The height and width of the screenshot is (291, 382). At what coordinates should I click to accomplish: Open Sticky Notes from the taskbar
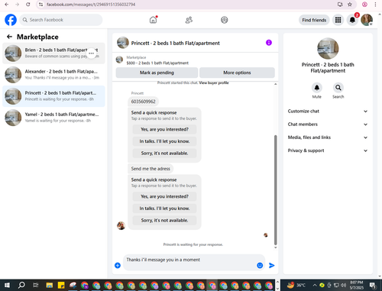click(61, 285)
